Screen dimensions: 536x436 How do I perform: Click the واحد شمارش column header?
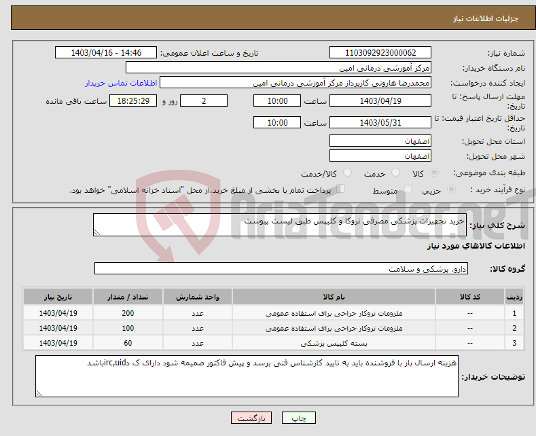198,297
